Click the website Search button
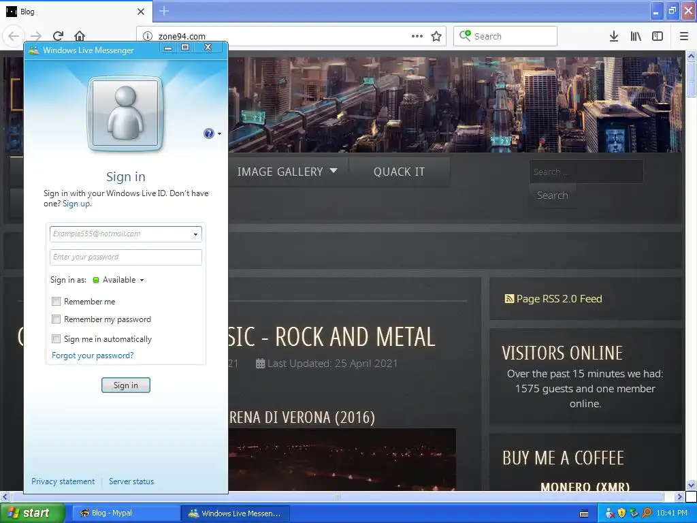 tap(552, 195)
